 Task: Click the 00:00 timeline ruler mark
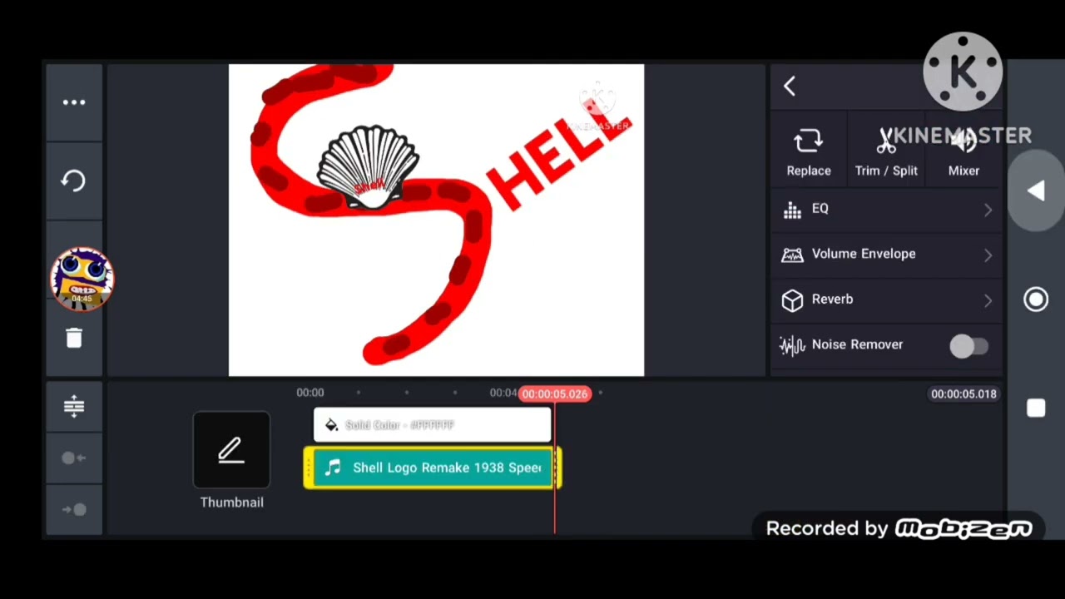pyautogui.click(x=310, y=393)
